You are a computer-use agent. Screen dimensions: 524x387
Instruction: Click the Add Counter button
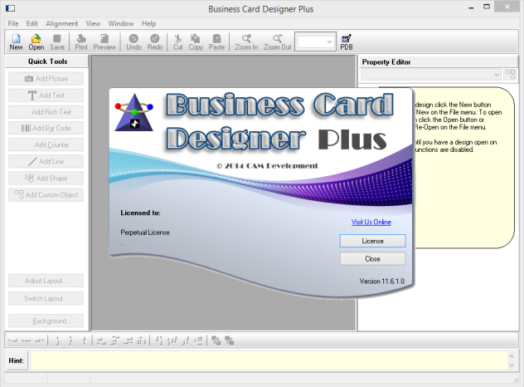point(46,145)
